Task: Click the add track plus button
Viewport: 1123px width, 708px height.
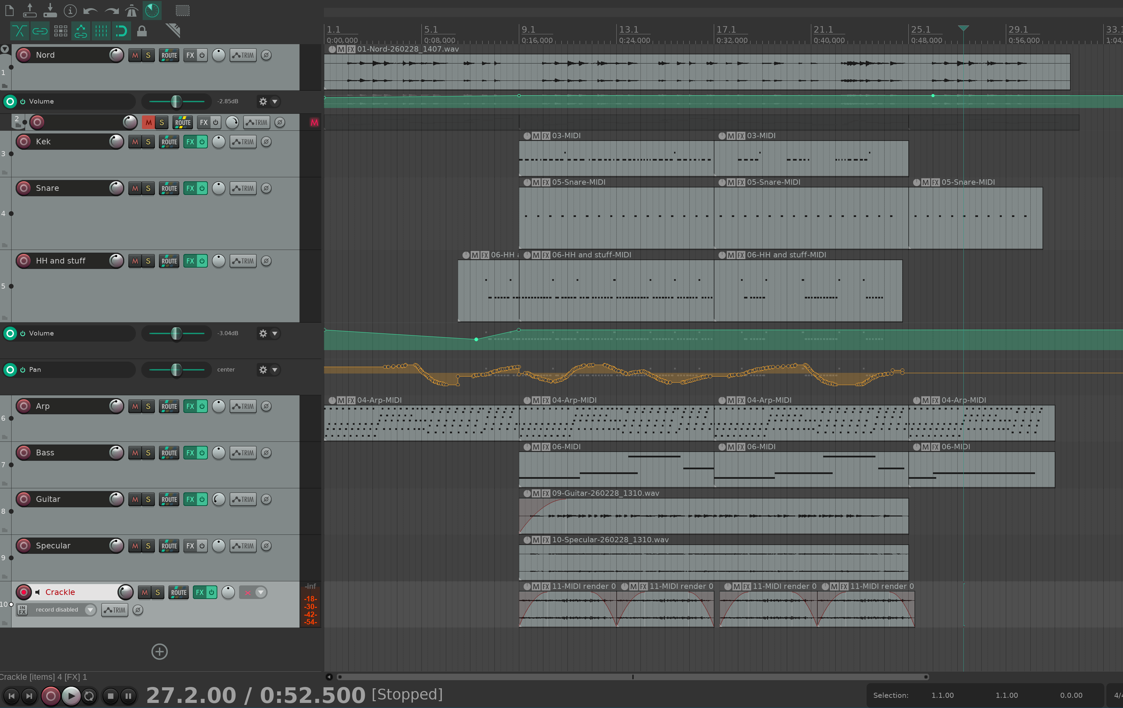Action: point(160,652)
